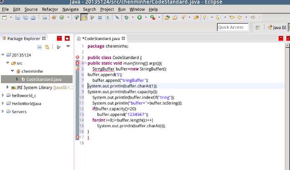Open Package Explorer view menu triangle
This screenshot has height=170, width=290.
point(68,46)
